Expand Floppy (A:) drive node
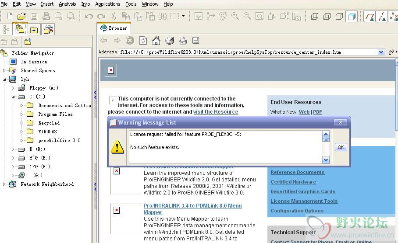398x243 pixels. (13, 88)
